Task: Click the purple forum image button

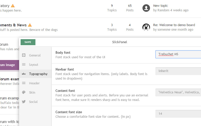Action: pyautogui.click(x=9, y=65)
